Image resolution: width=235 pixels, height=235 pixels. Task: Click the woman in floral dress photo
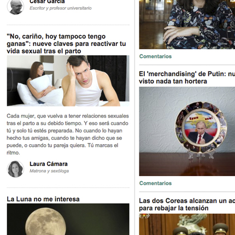coord(187,25)
